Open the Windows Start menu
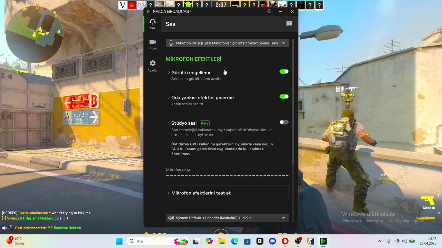442x248 pixels. (x=119, y=241)
